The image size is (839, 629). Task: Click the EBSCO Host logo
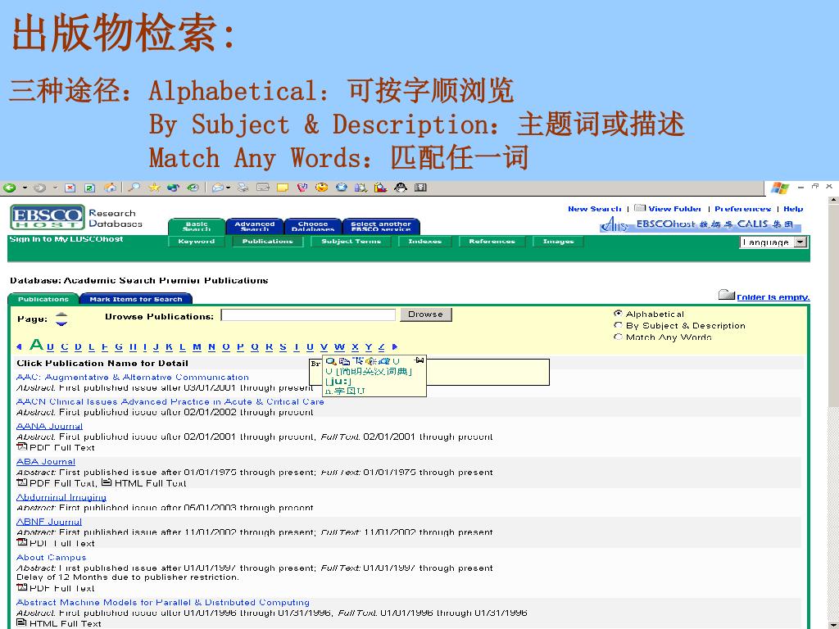click(47, 218)
